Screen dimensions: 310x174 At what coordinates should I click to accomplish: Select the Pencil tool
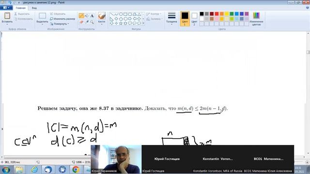point(81,16)
